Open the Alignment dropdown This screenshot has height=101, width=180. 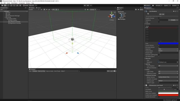pos(168,49)
